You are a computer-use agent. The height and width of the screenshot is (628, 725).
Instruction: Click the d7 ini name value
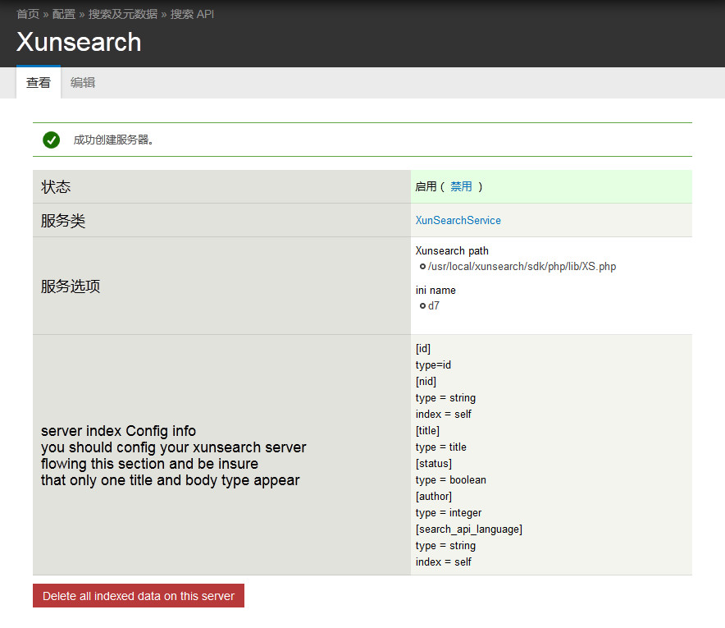[434, 306]
